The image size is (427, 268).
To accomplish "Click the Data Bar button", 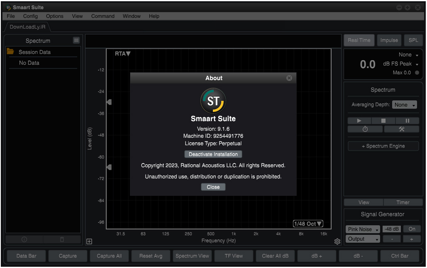I will tap(27, 256).
